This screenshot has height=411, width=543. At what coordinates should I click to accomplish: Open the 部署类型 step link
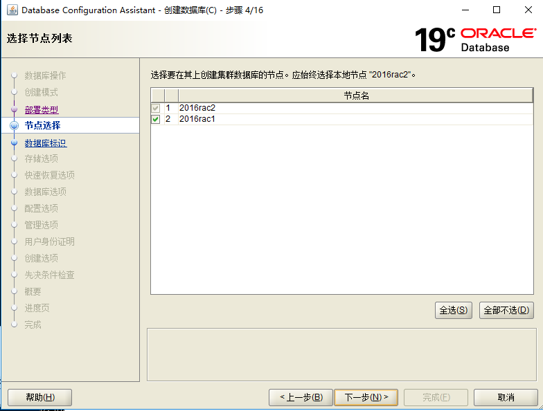coord(42,109)
